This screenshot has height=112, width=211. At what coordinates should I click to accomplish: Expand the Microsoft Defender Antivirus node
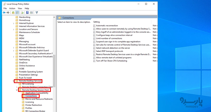[14, 47]
